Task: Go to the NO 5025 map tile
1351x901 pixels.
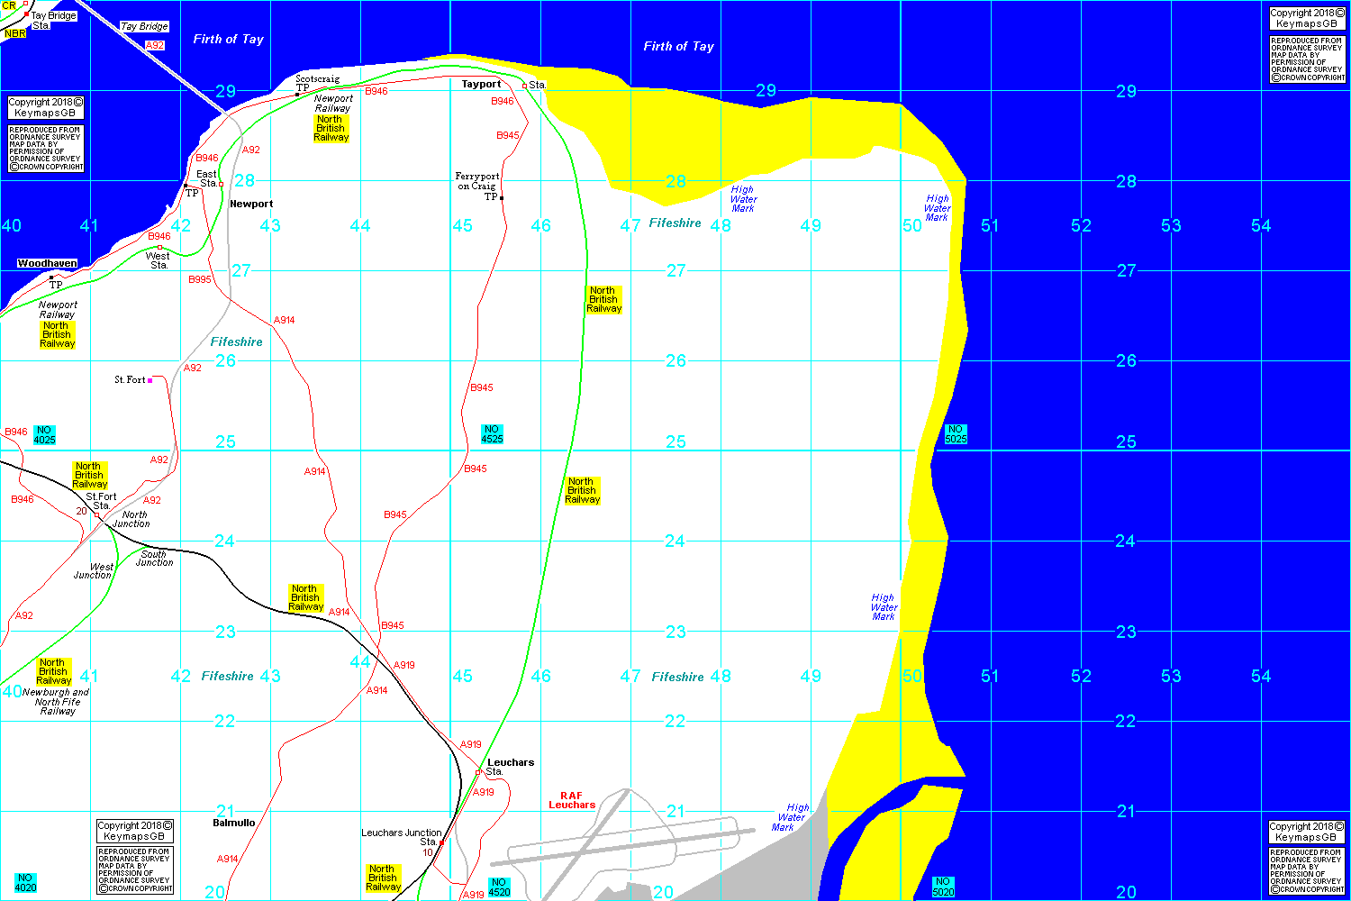Action: pos(956,434)
